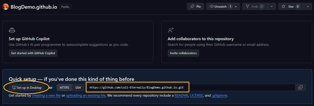Viewport: 314px width, 106px height.
Task: Open the creating a new file link
Action: (x=46, y=96)
